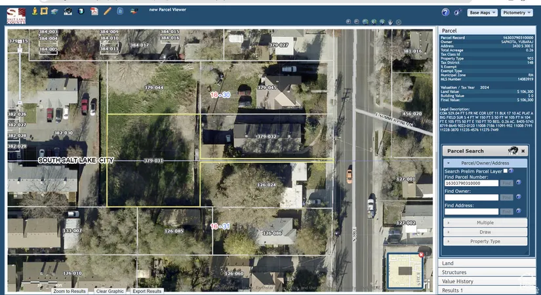Open the Structures panel tab

click(x=488, y=272)
